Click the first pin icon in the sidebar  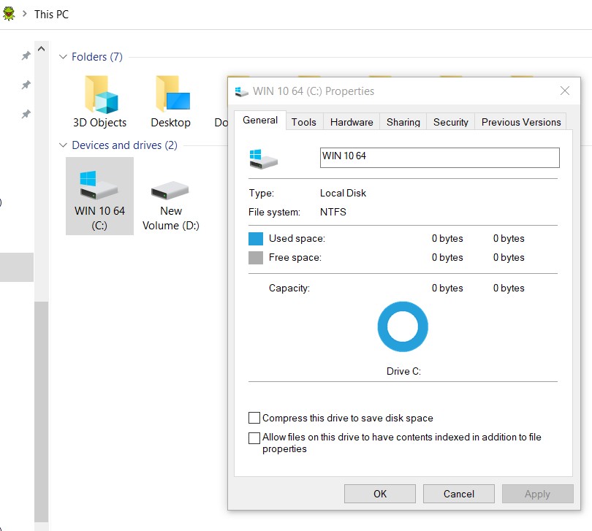[26, 56]
